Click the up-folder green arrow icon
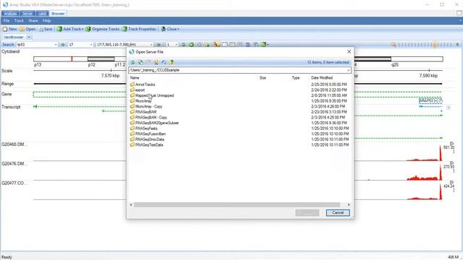463x260 pixels. (x=171, y=62)
